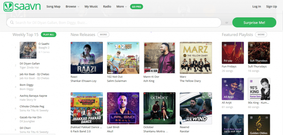Click the Fun Fridays playlist title
Viewport: 283px width, 135px height.
[x=229, y=67]
